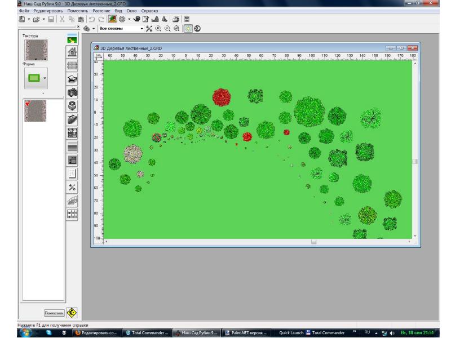Viewport: 451px width, 338px height.
Task: Select the landscape path sidebar tab
Action: pyautogui.click(x=72, y=39)
